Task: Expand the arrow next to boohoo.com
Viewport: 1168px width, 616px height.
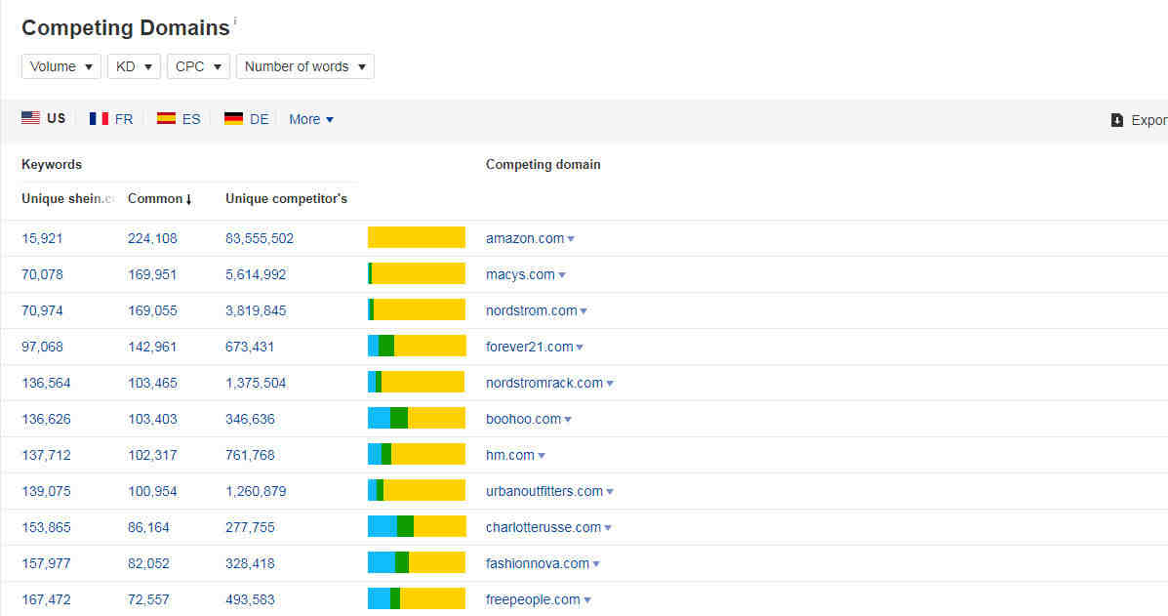Action: click(568, 420)
